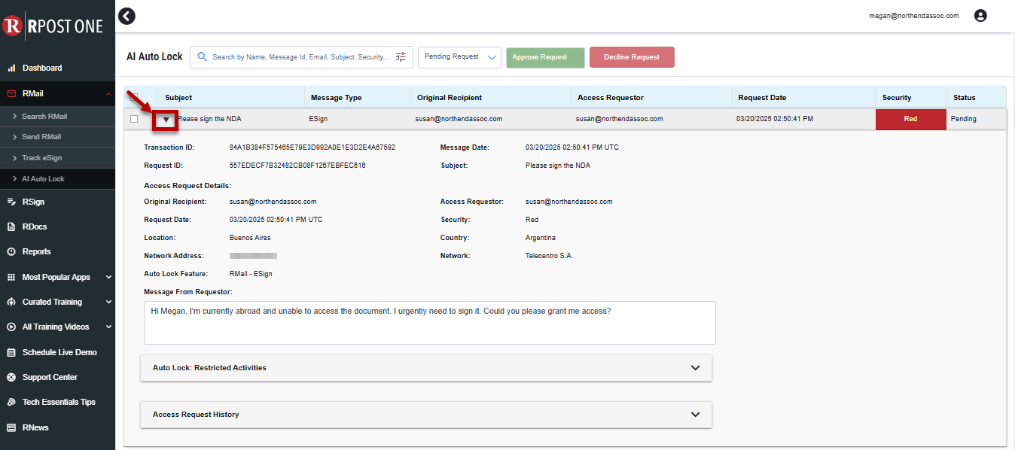
Task: Open Dashboard from the sidebar
Action: pyautogui.click(x=42, y=68)
